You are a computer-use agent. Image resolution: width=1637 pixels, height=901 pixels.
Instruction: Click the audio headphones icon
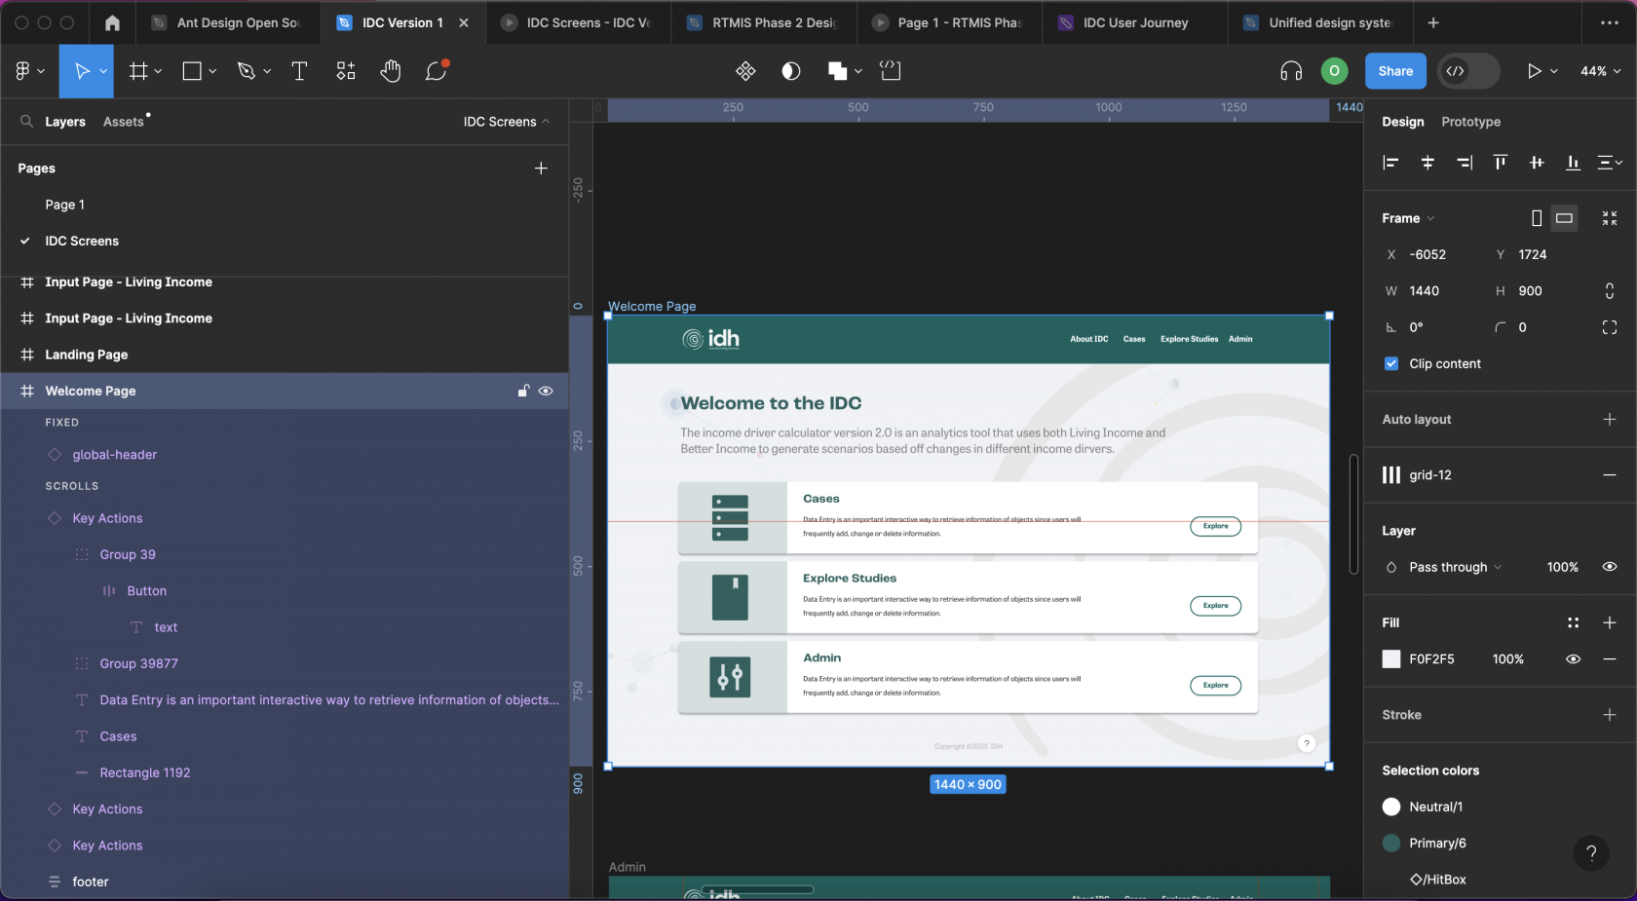pos(1291,71)
